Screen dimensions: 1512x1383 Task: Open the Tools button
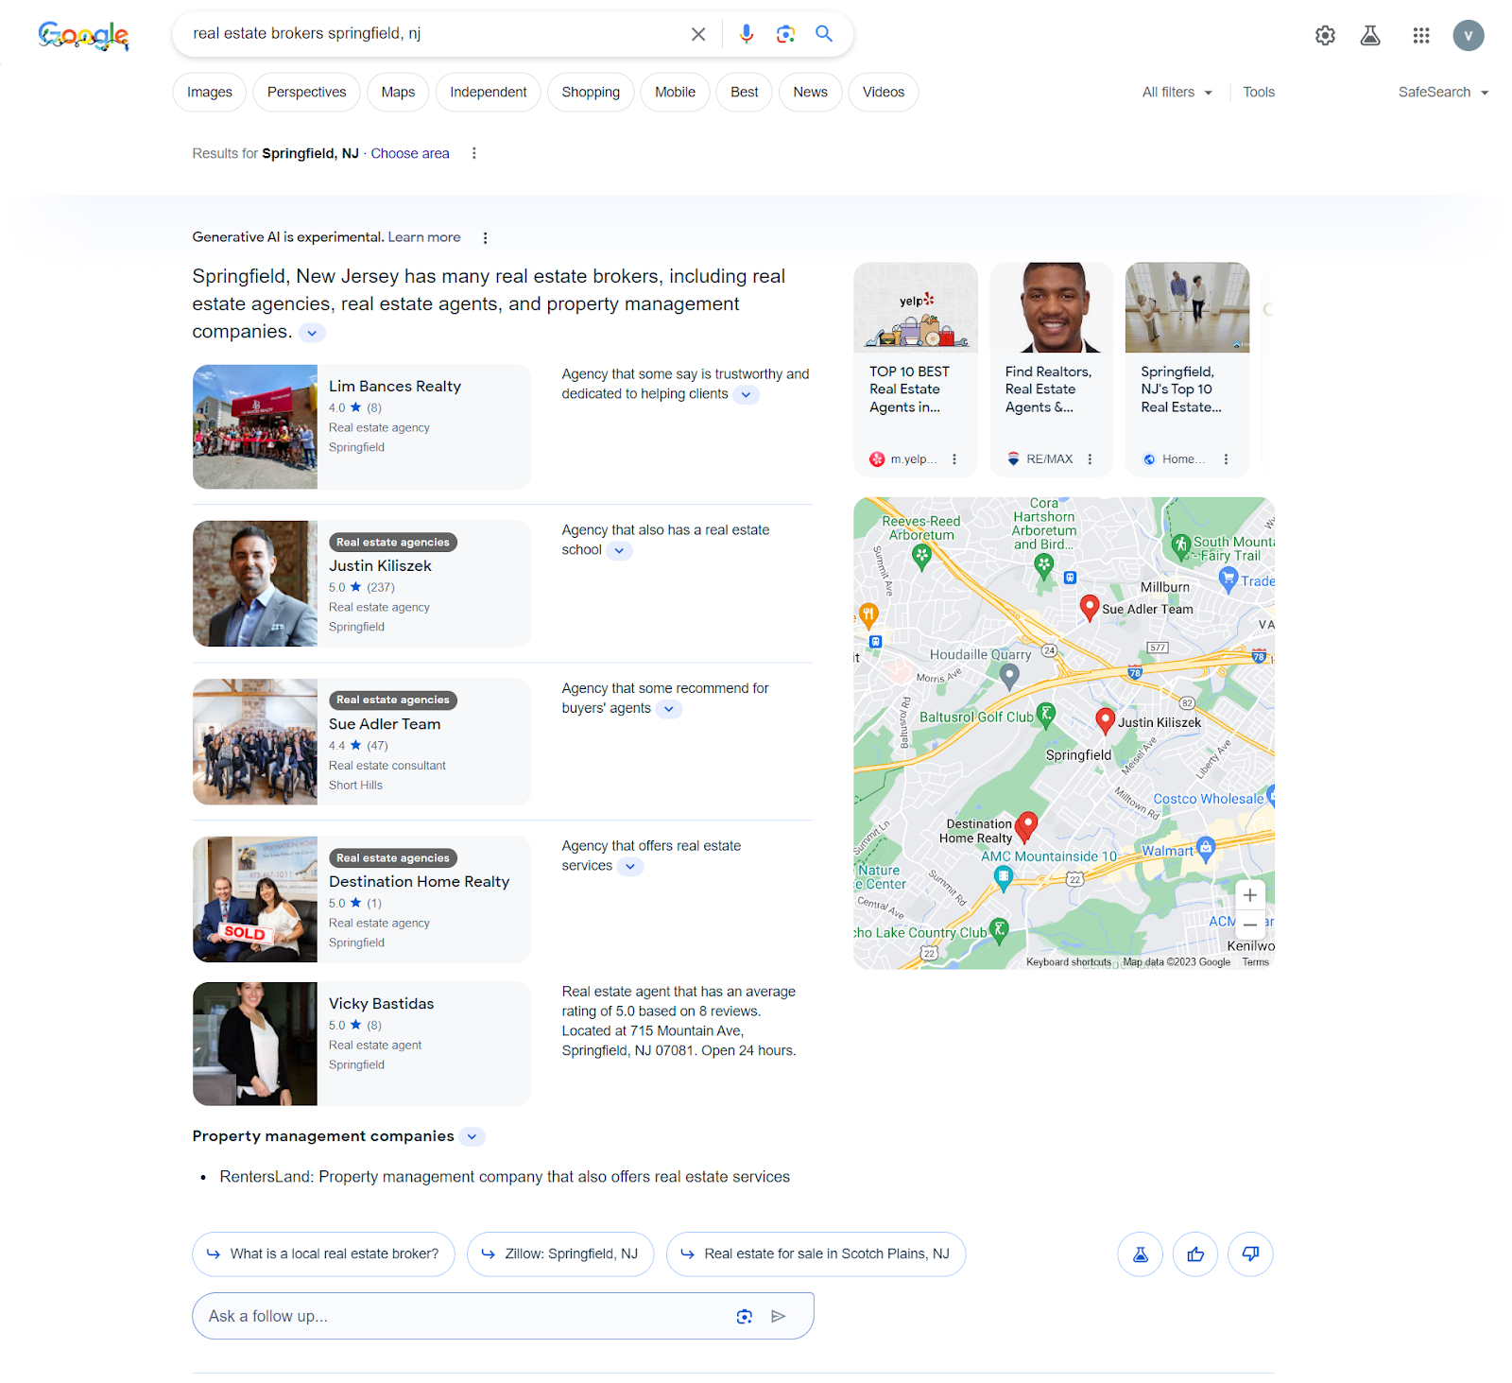1259,93
